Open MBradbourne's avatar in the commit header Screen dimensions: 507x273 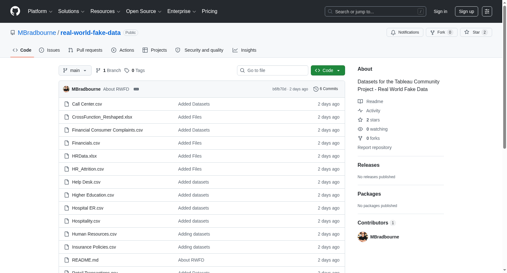tap(66, 89)
